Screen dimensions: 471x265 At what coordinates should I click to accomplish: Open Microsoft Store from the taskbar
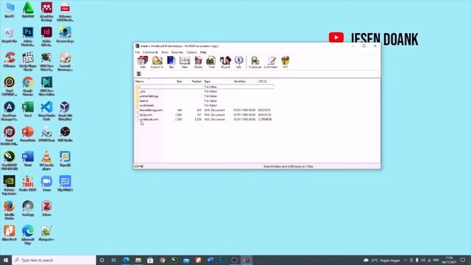(150, 260)
